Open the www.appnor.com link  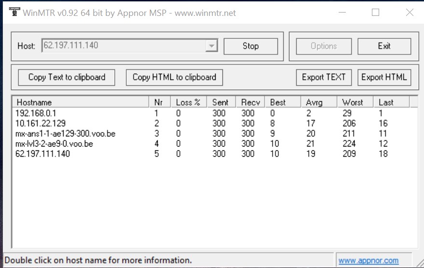pyautogui.click(x=369, y=260)
